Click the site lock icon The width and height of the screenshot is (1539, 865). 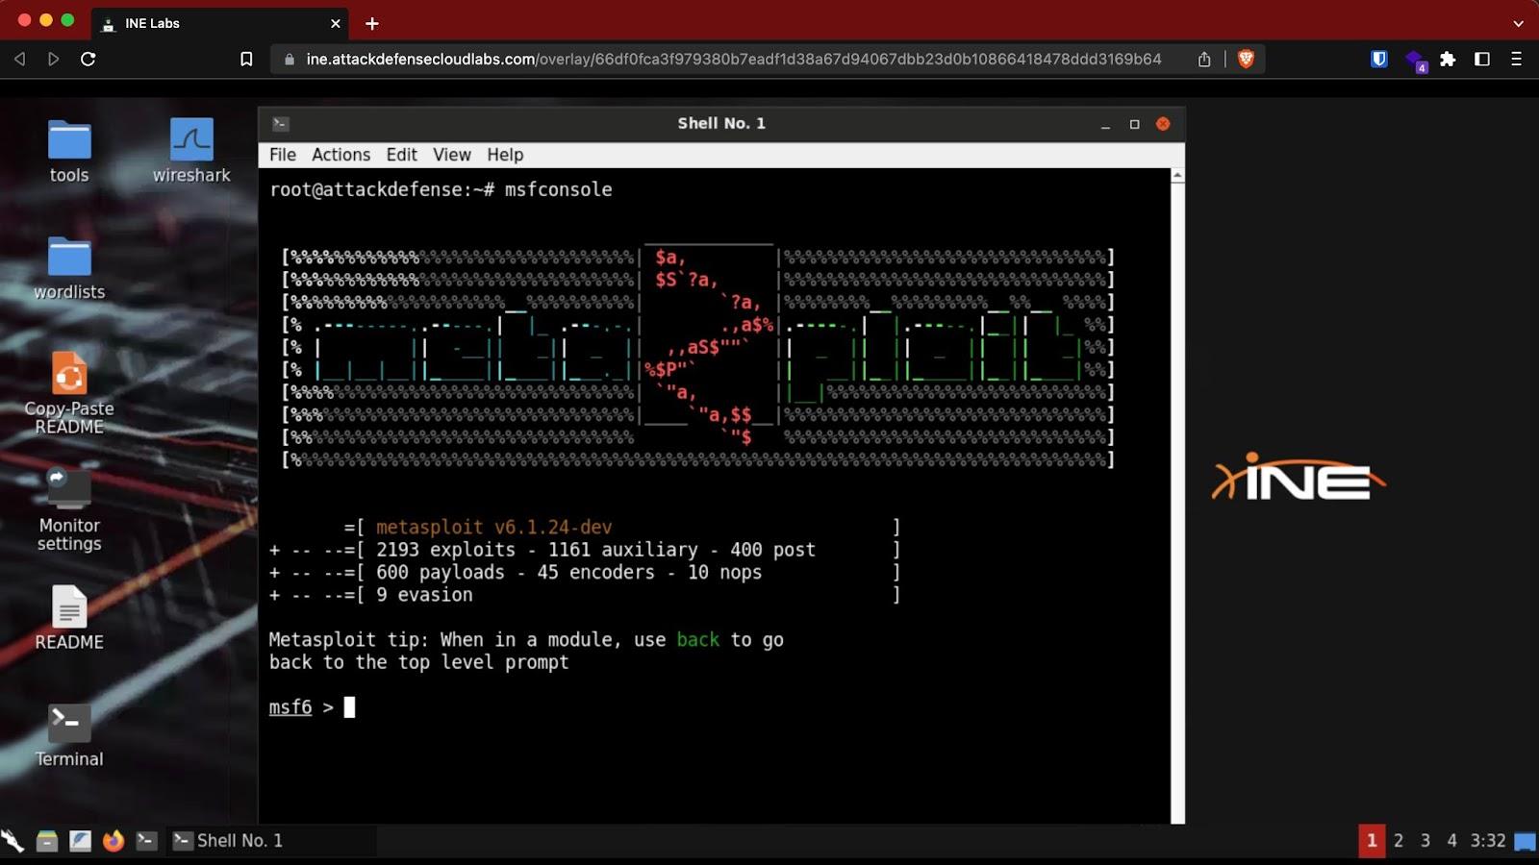(x=289, y=60)
